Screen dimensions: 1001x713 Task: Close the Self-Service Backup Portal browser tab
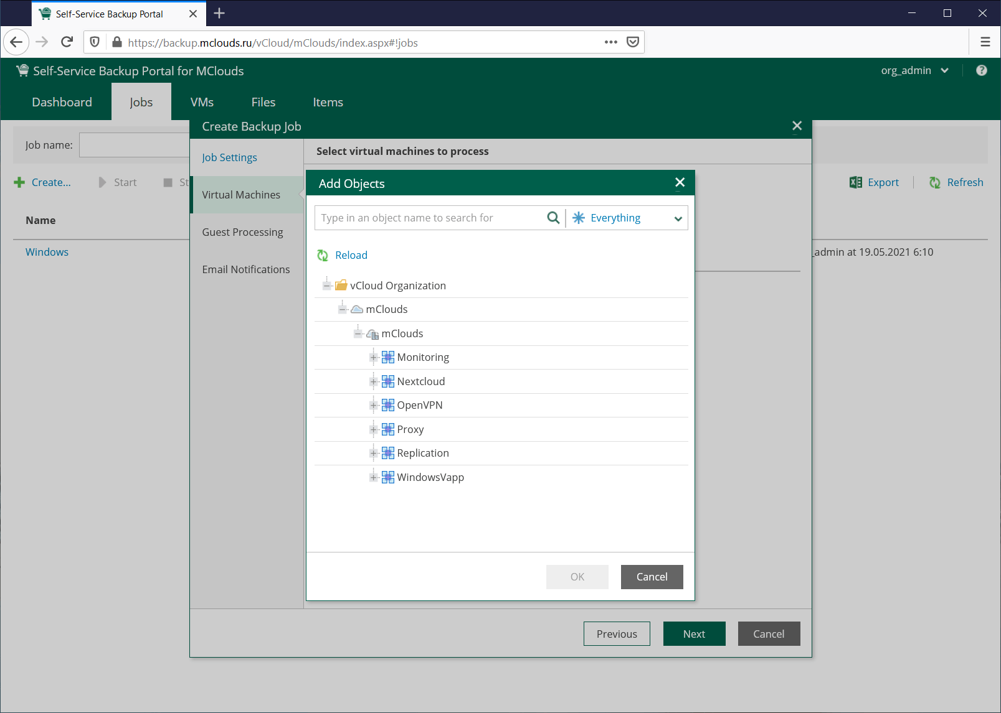point(193,14)
